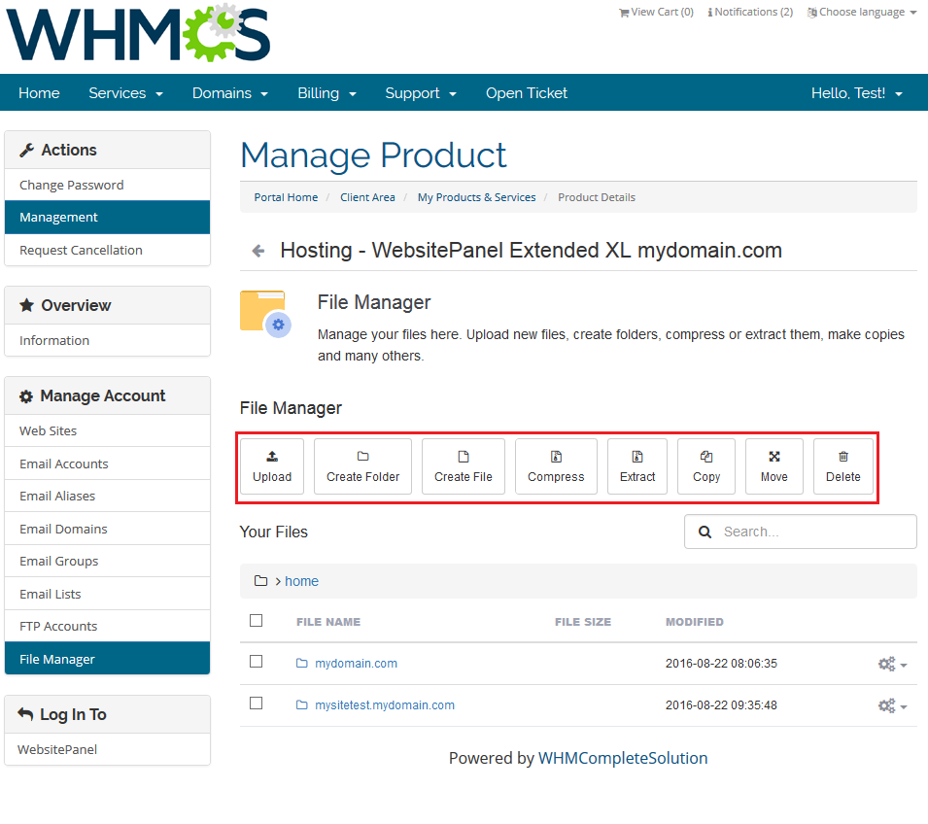Open the mydomain.com folder link

tap(357, 663)
